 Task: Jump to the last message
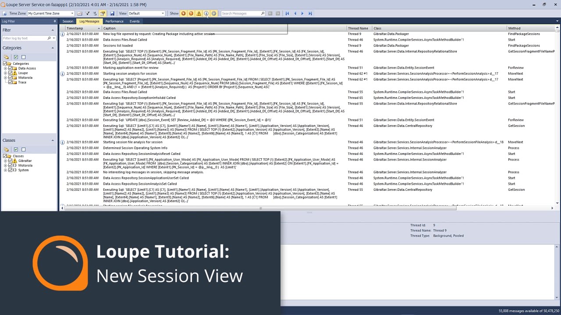(310, 14)
